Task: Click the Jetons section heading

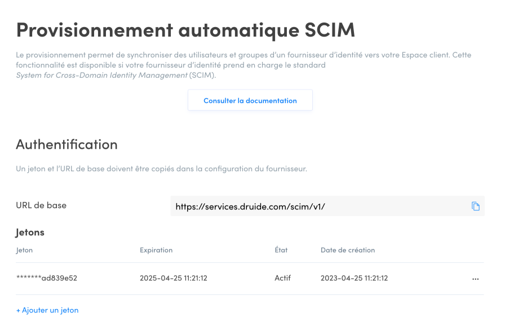Action: (x=30, y=232)
